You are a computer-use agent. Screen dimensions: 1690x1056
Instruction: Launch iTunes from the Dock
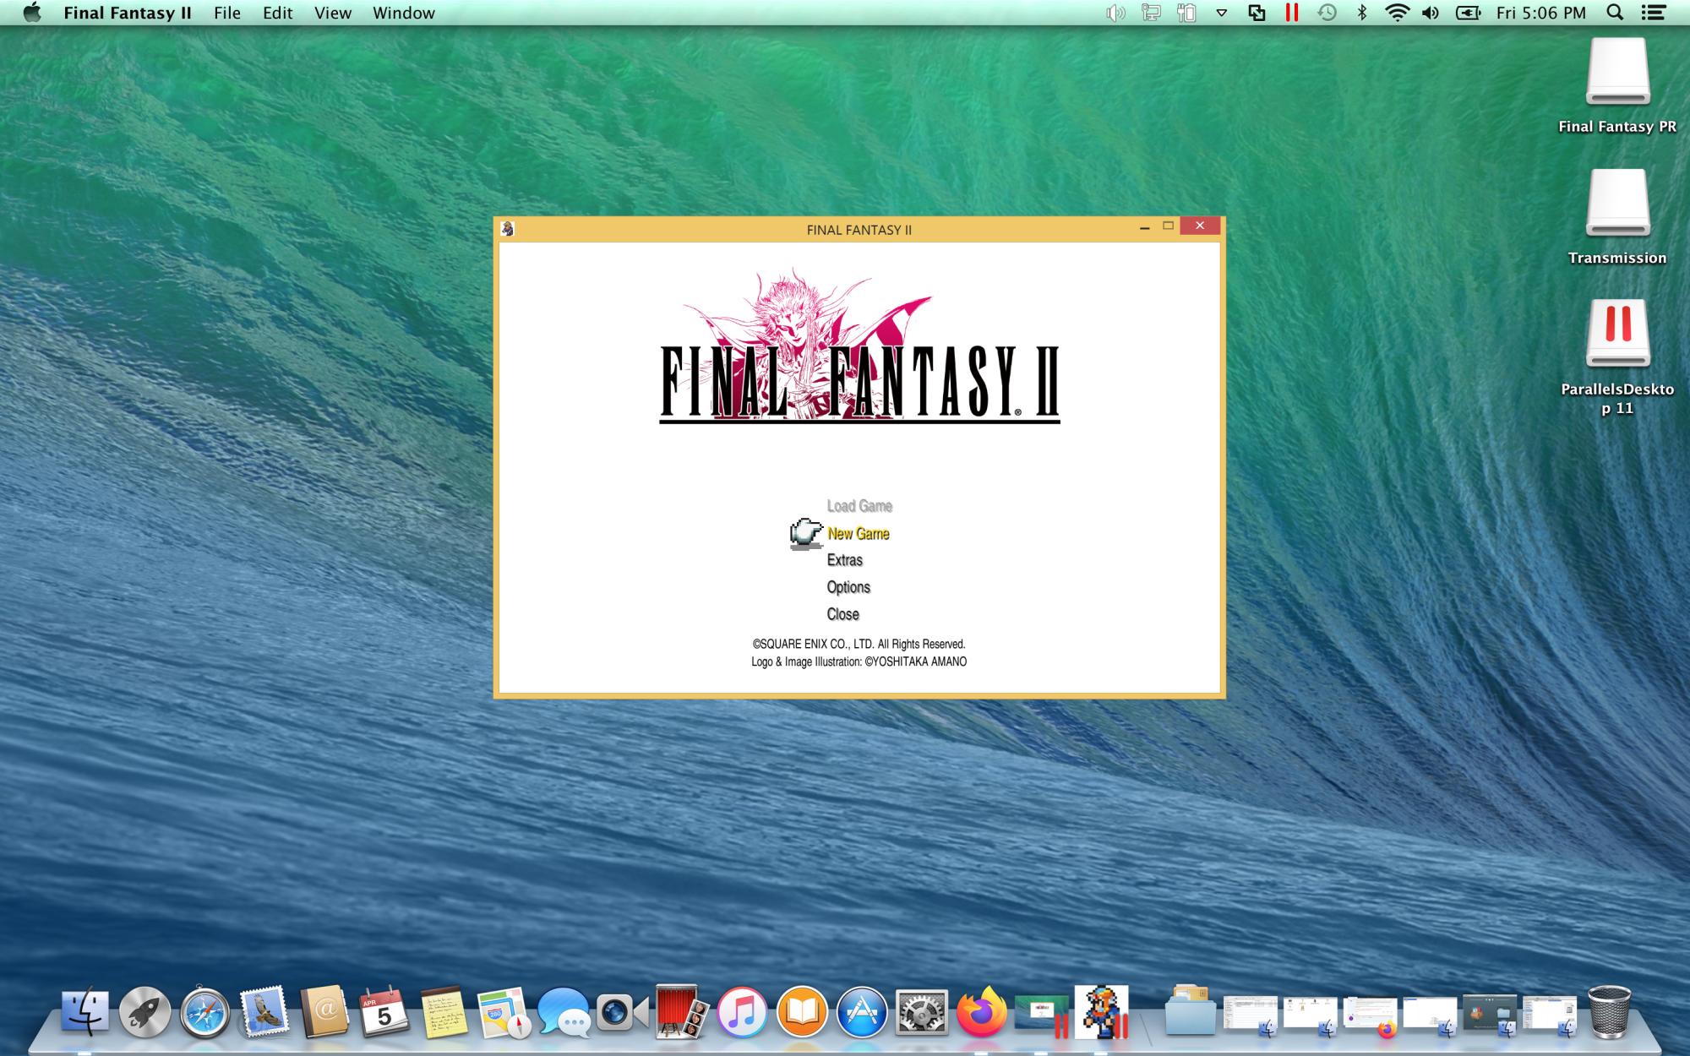click(x=741, y=1011)
